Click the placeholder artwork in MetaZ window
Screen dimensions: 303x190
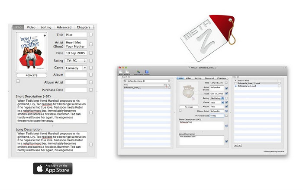pyautogui.click(x=189, y=93)
